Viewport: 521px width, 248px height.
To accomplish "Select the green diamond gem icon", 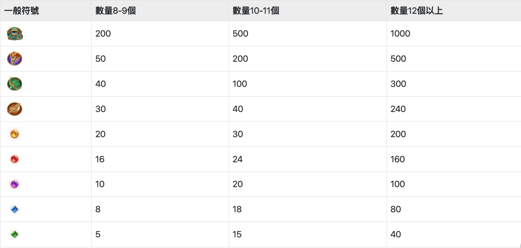I will click(15, 234).
